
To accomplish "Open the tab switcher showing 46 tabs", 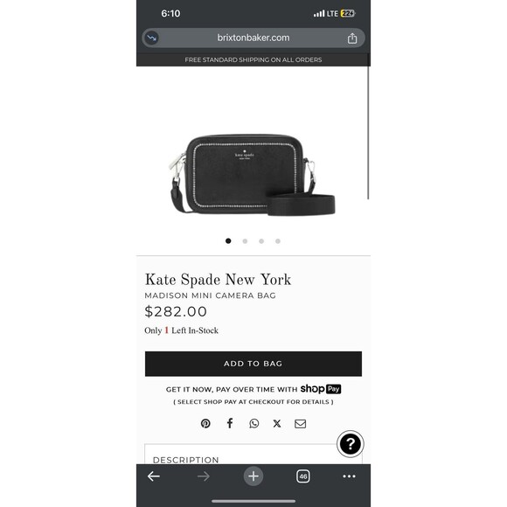I will (x=303, y=476).
